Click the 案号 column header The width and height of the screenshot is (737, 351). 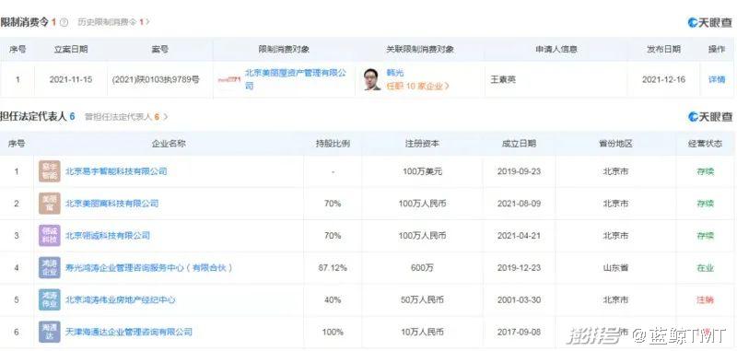pyautogui.click(x=159, y=50)
